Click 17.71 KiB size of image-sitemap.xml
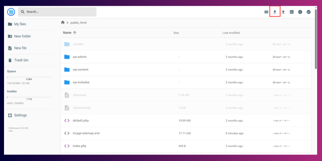322x161 pixels. (x=185, y=133)
